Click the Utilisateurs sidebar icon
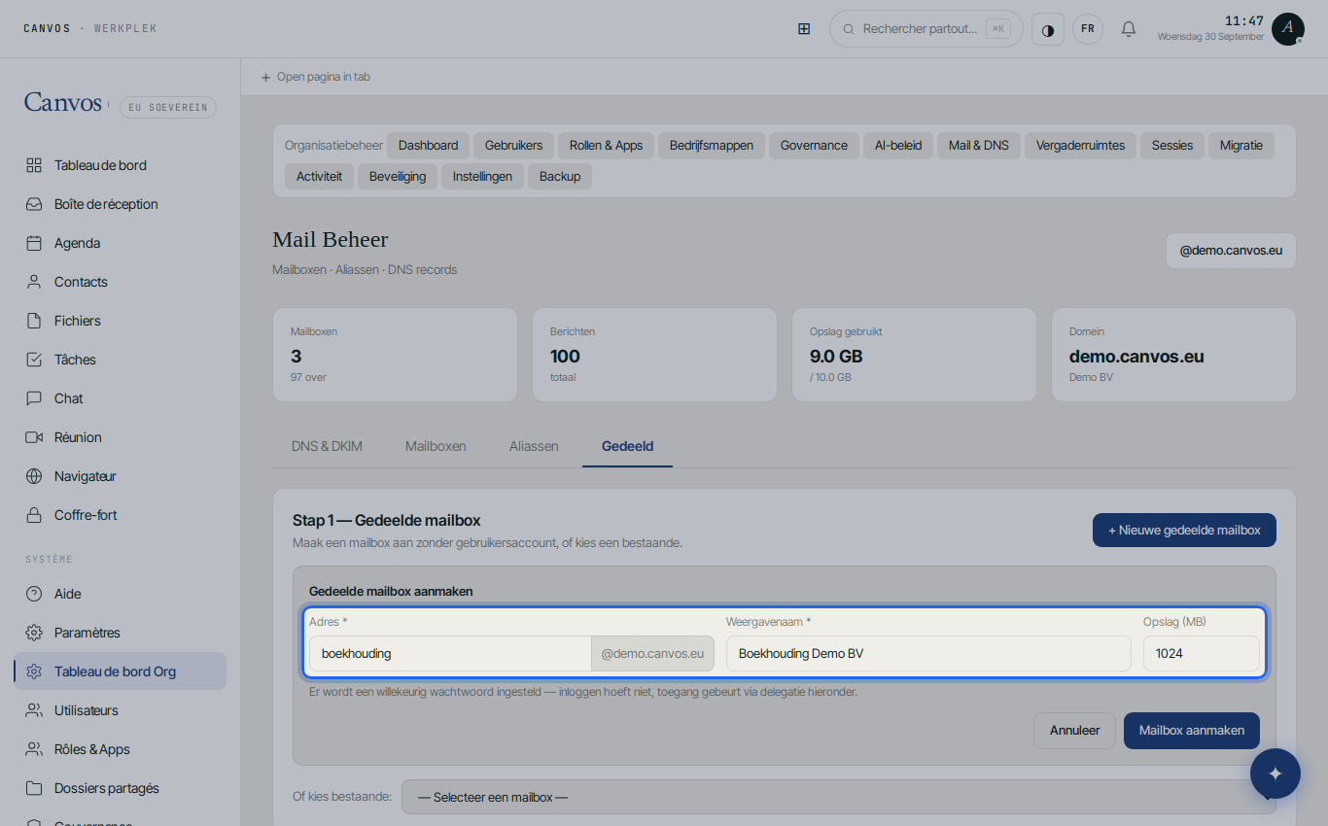The height and width of the screenshot is (826, 1328). [x=34, y=710]
